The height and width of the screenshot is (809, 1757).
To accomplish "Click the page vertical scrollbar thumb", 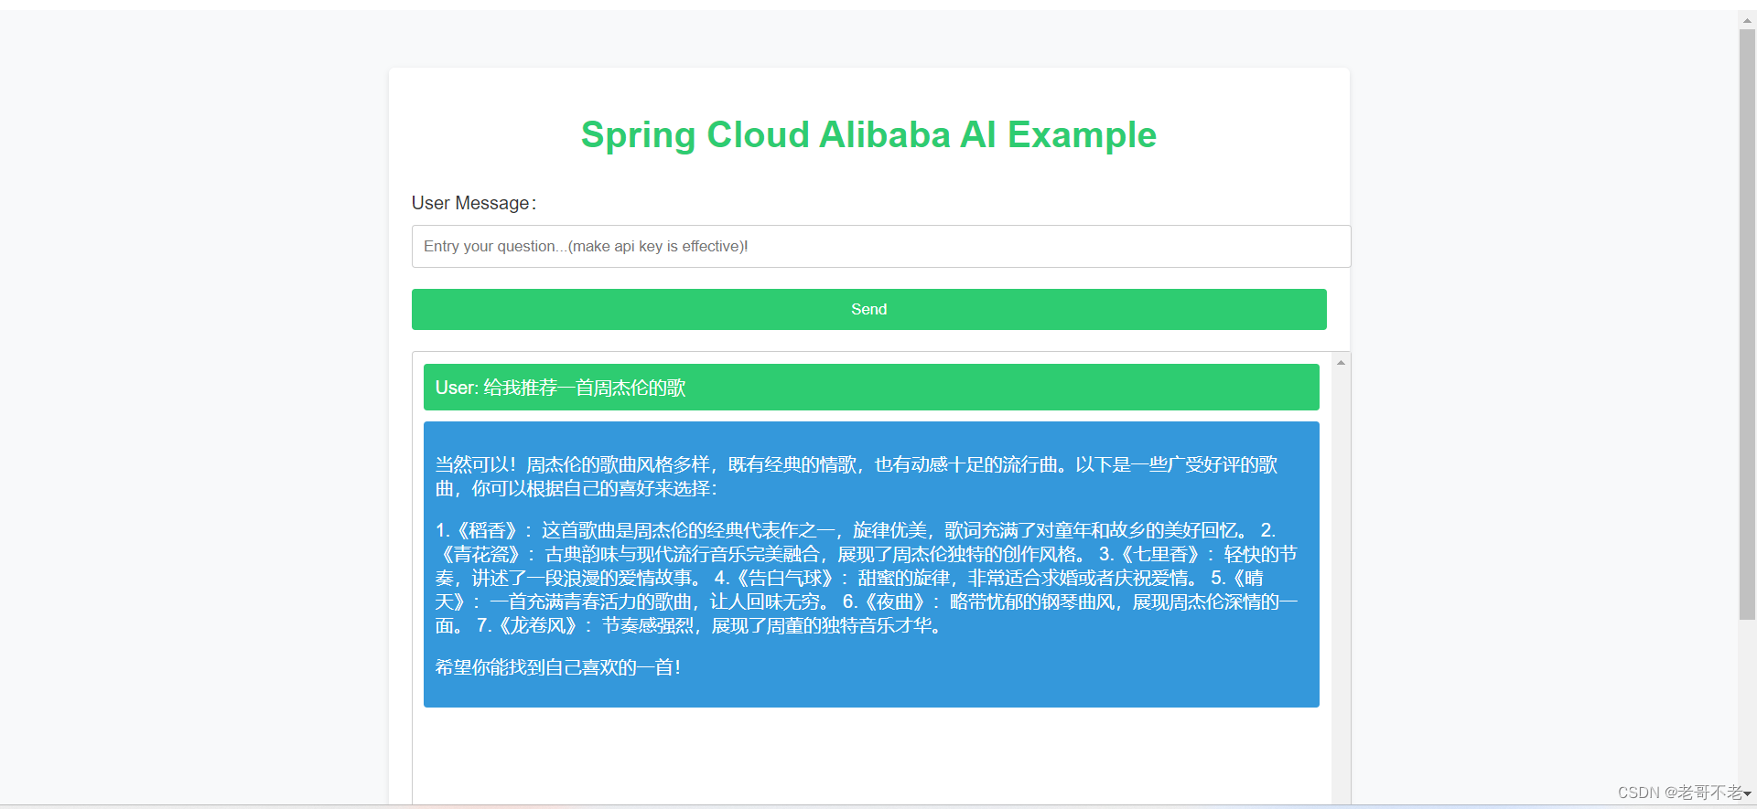I will (x=1747, y=325).
